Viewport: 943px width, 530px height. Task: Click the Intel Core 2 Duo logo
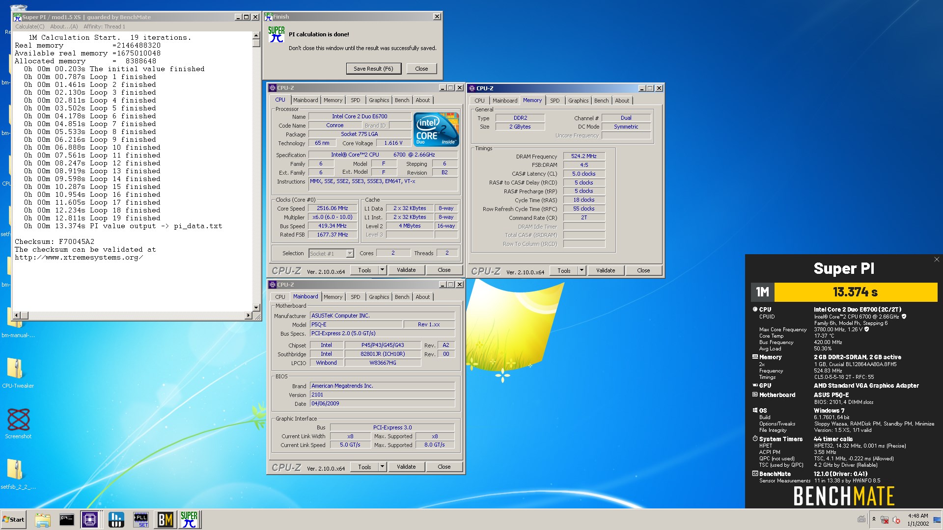pos(436,130)
